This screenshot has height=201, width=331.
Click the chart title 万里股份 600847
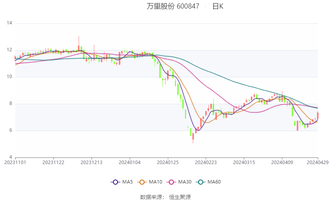click(x=173, y=6)
